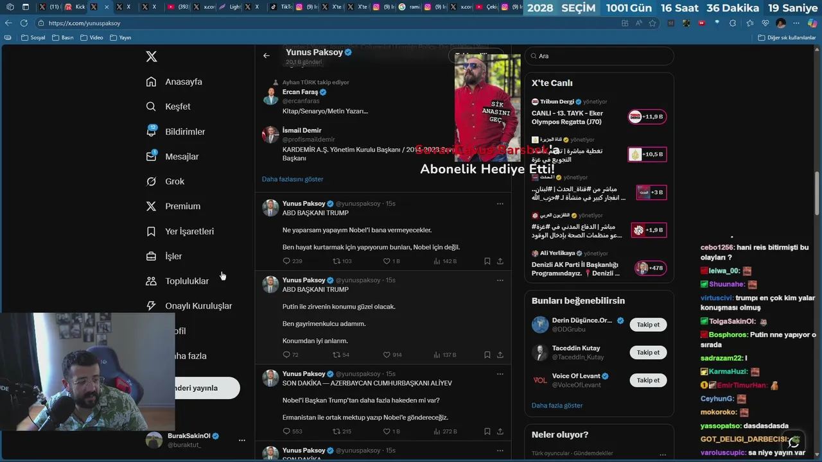The image size is (822, 462).
Task: Open the +10,5 B live listener badge
Action: [x=647, y=155]
